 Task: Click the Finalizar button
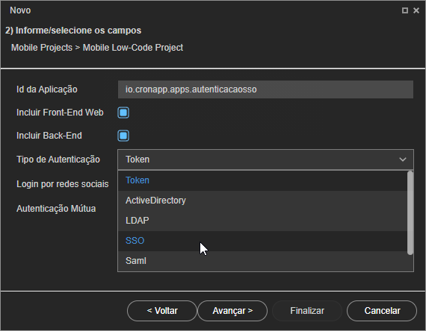click(x=307, y=311)
